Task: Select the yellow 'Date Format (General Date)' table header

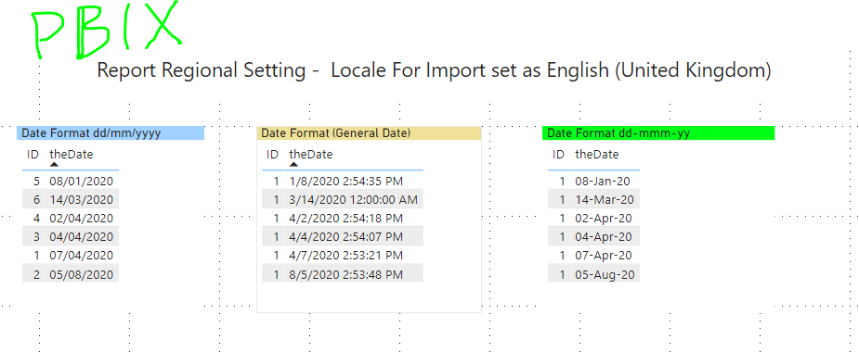Action: point(369,132)
